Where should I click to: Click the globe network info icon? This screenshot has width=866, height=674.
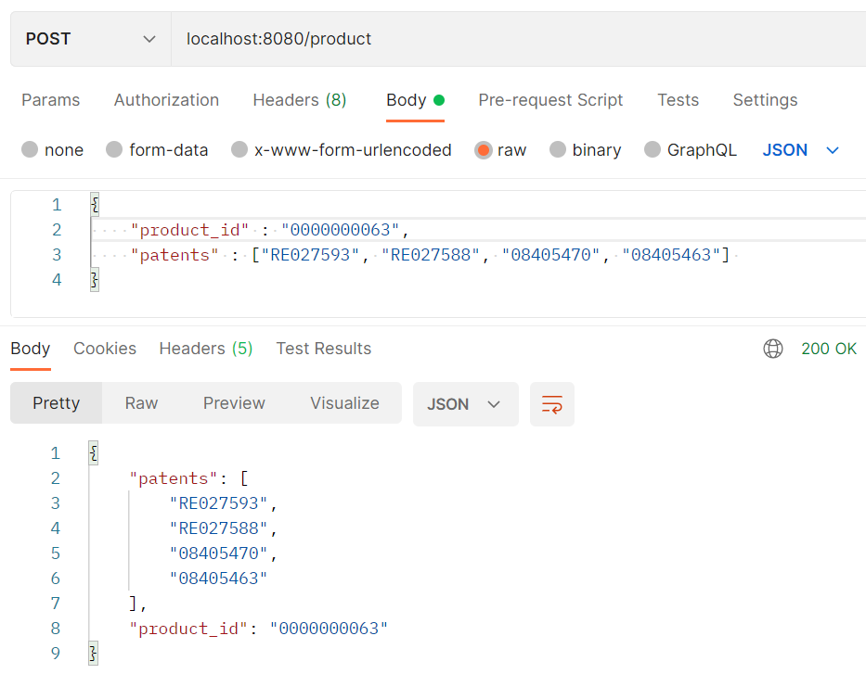(x=773, y=349)
